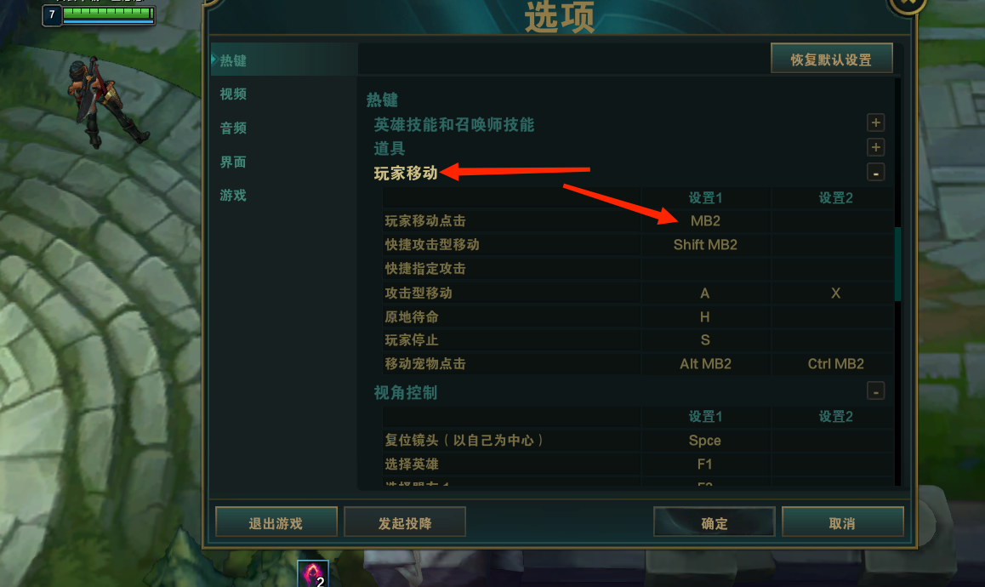985x587 pixels.
Task: Select the 界面 tab in sidebar
Action: coord(233,162)
